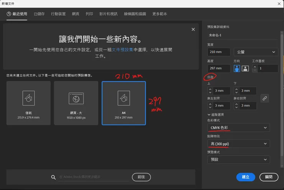This screenshot has height=190, width=284.
Task: Increase the 靠左對齊 bleed value
Action: pos(210,104)
